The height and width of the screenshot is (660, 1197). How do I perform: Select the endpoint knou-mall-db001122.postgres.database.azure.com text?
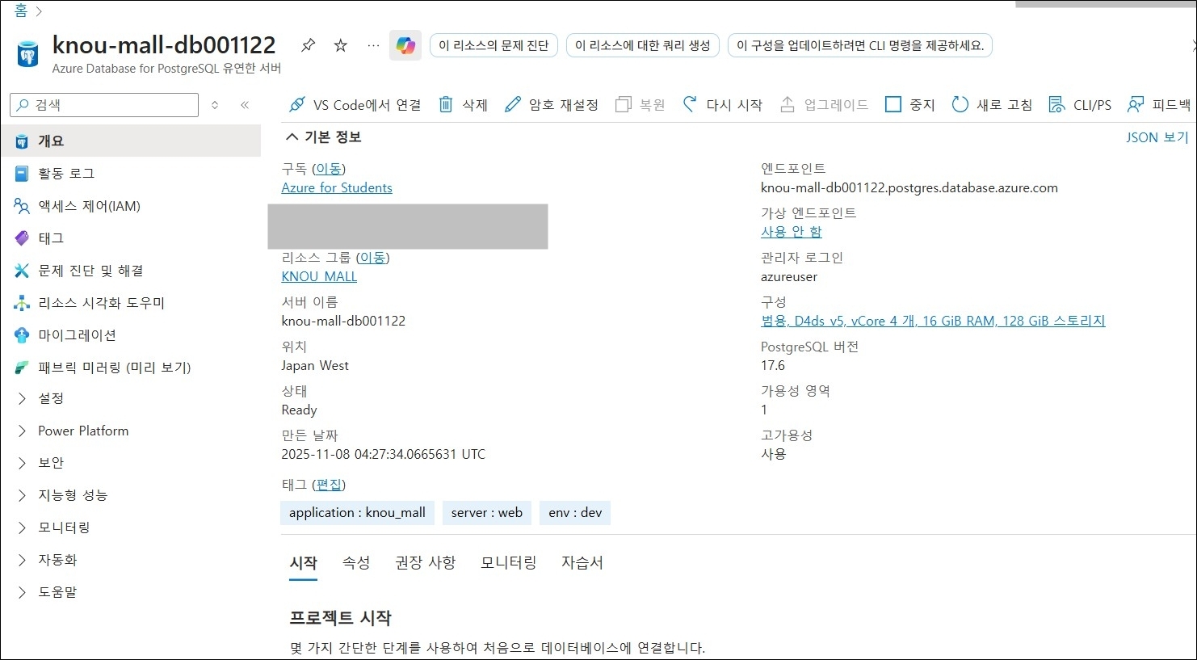coord(909,187)
